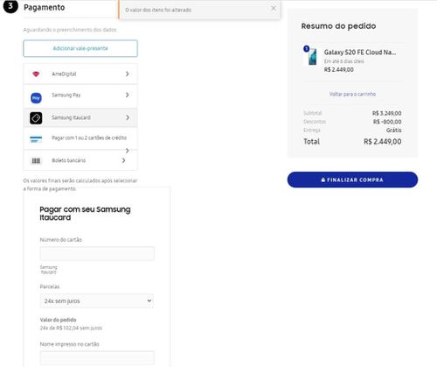
Task: Open the Parcelas installments dropdown
Action: [x=97, y=300]
